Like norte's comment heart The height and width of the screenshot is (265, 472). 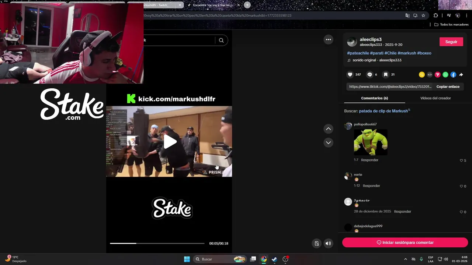click(x=461, y=186)
